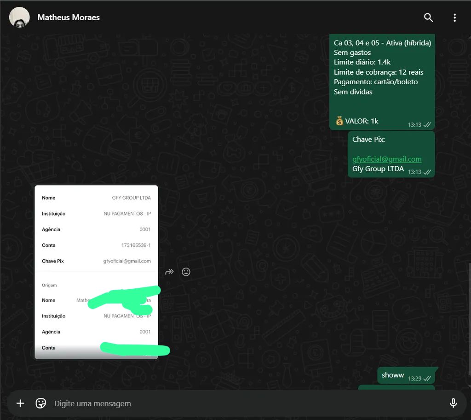Image resolution: width=471 pixels, height=420 pixels.
Task: Click Matheus Moraes profile avatar
Action: coord(19,17)
